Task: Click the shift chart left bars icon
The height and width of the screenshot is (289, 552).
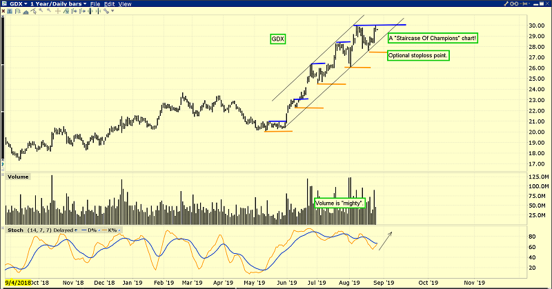Action: click(x=75, y=11)
